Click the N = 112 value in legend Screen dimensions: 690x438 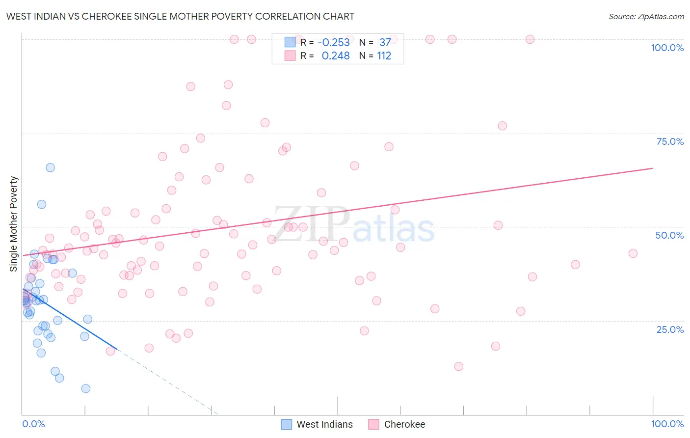(375, 55)
